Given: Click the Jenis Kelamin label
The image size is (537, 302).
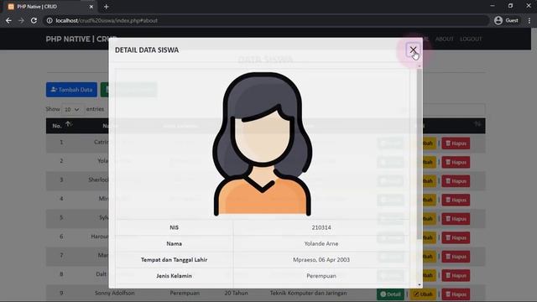Looking at the screenshot, I should [x=174, y=276].
